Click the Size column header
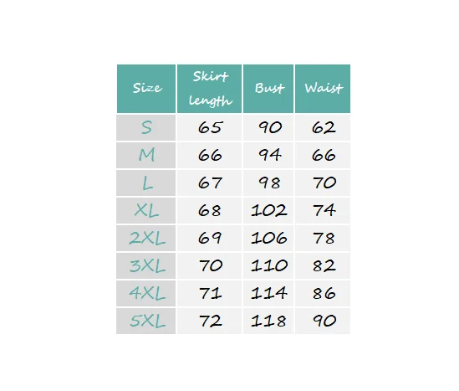Image resolution: width=459 pixels, height=391 pixels. [x=146, y=89]
